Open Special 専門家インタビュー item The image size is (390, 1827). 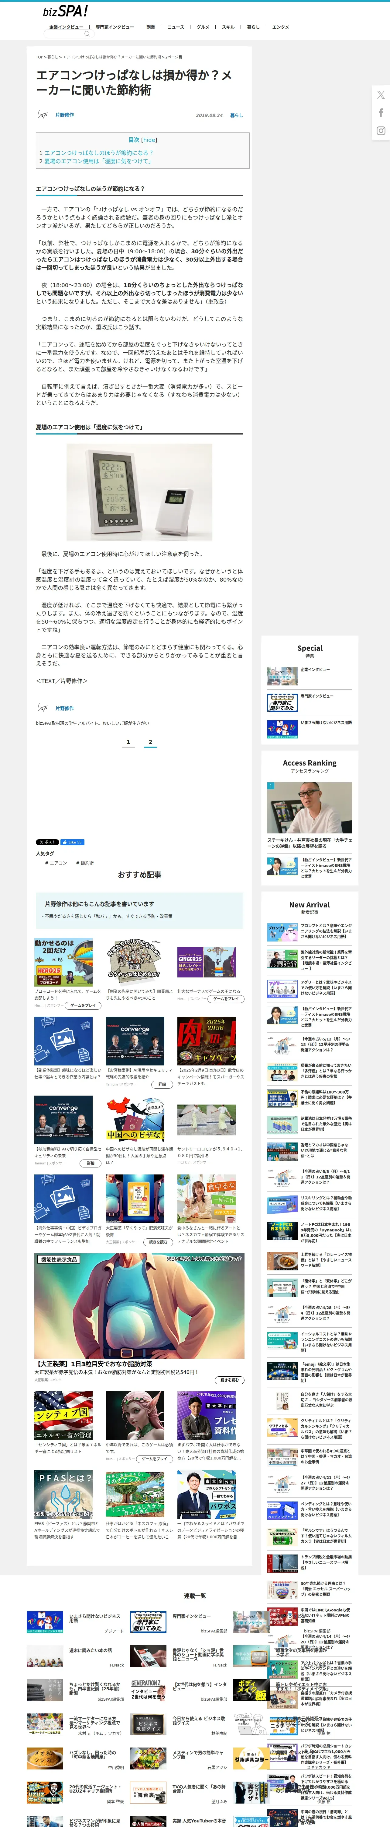[x=309, y=702]
